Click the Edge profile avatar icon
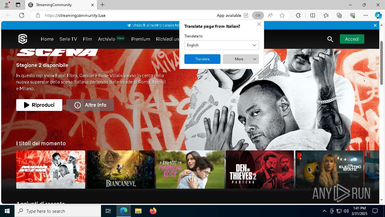Viewport: 385px width, 217px height. tap(6, 5)
